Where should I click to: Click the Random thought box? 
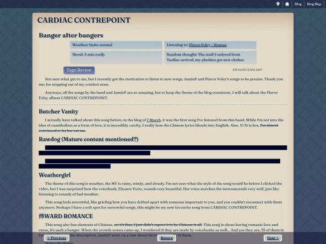coord(210,57)
